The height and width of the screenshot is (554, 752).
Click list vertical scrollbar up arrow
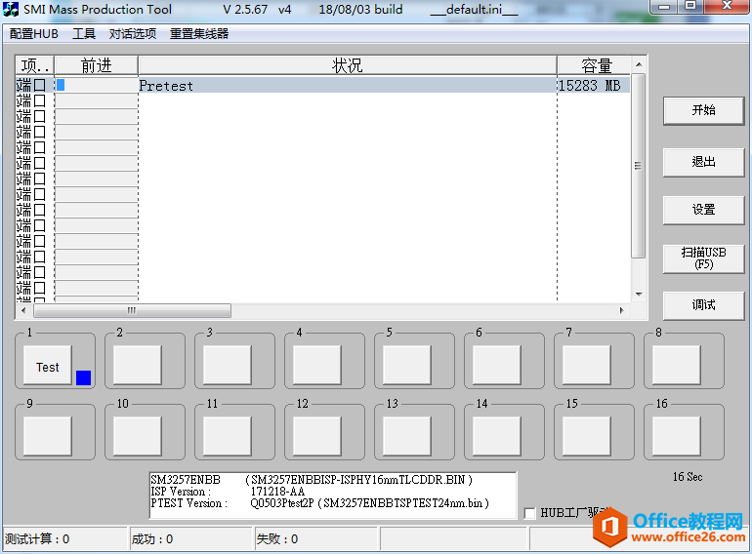[639, 64]
